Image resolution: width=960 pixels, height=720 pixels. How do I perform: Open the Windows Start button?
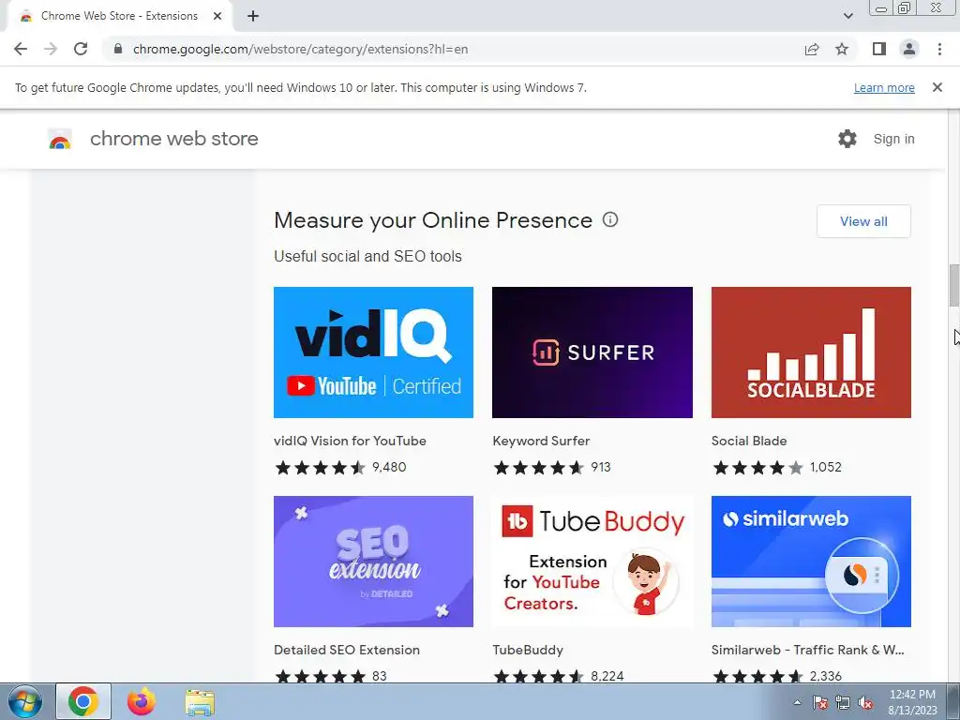pos(24,701)
